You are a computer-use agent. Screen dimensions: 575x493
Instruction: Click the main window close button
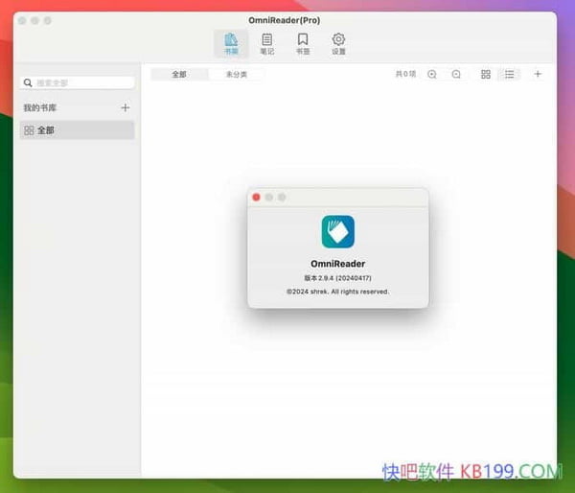coord(21,20)
